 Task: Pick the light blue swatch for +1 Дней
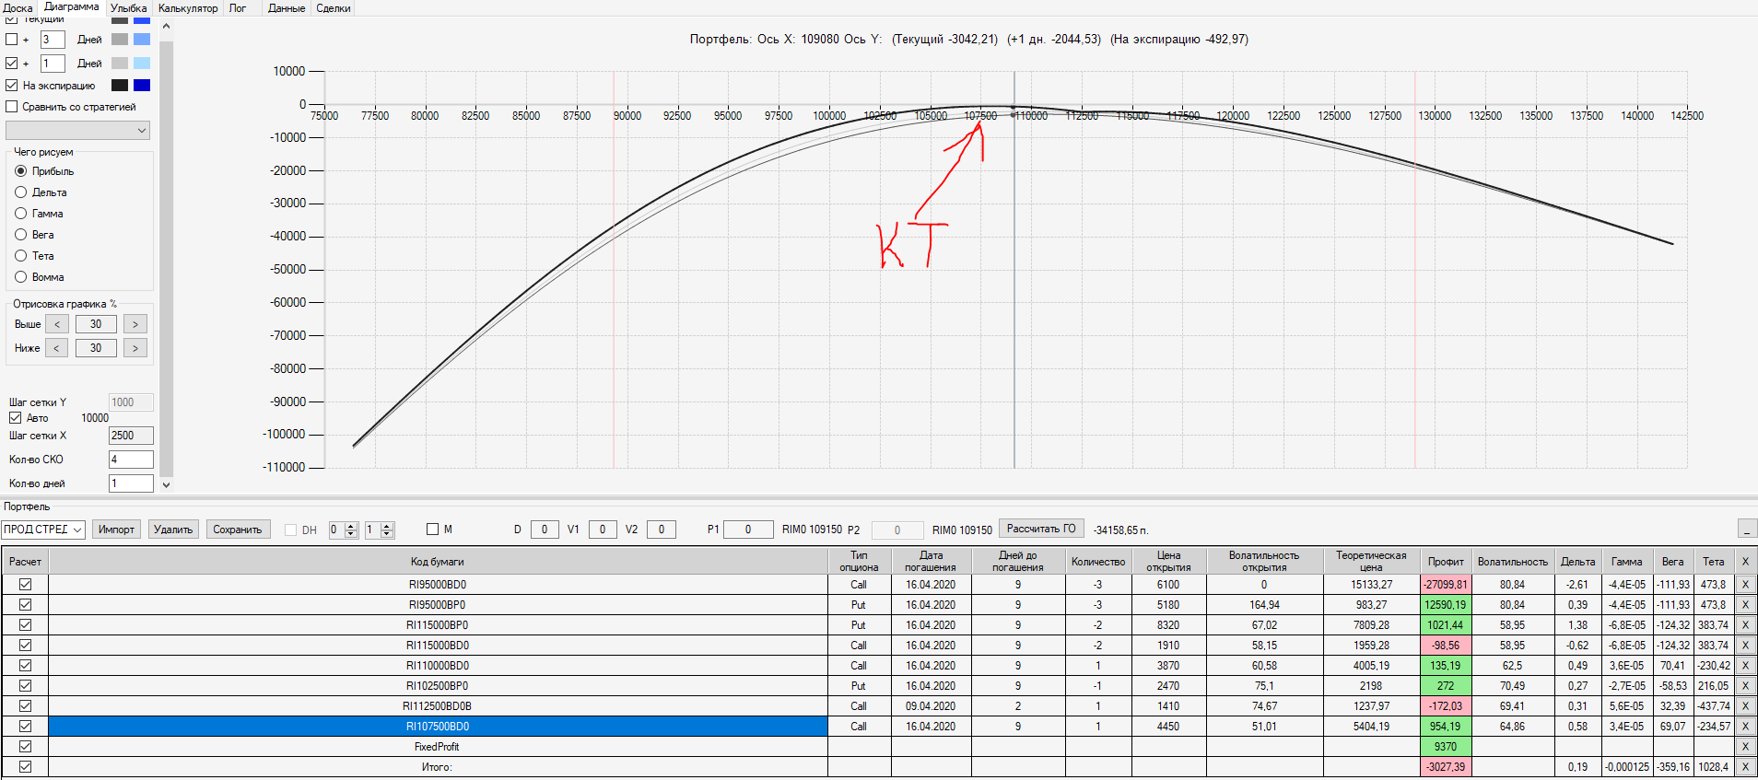click(x=142, y=64)
